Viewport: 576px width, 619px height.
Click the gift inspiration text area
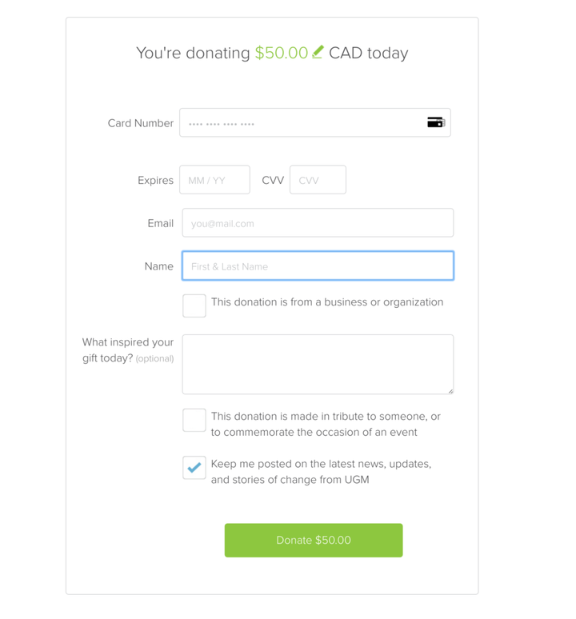click(x=318, y=365)
